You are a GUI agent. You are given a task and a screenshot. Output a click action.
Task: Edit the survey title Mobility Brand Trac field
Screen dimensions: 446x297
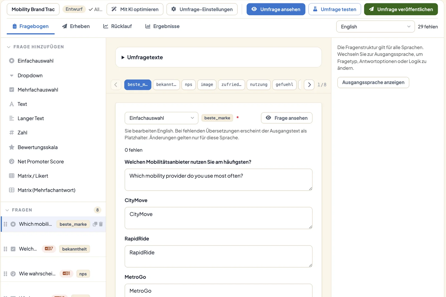(33, 9)
